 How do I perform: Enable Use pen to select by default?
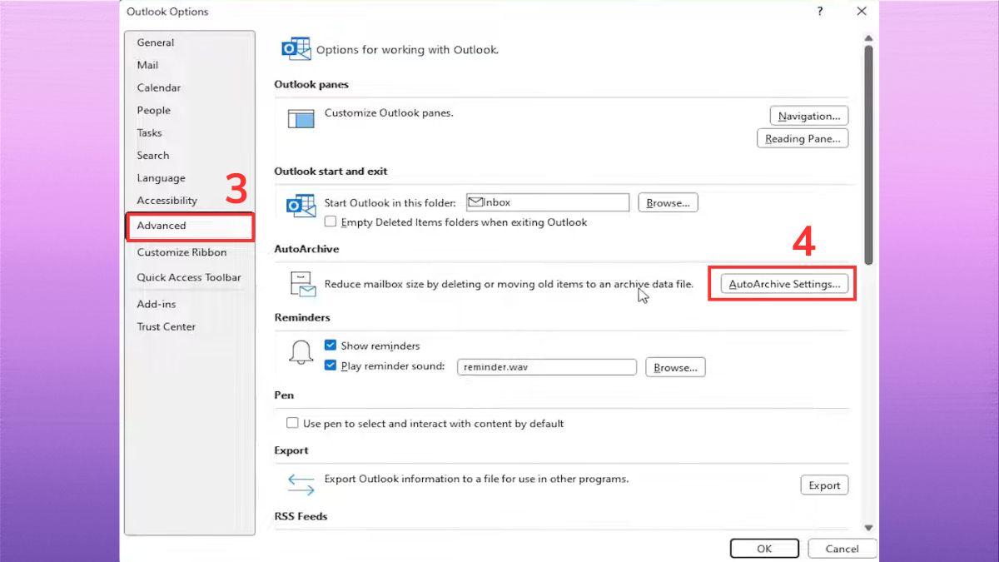[292, 423]
